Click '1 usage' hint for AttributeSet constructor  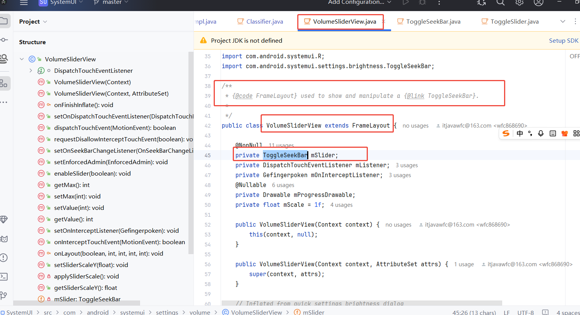(464, 264)
